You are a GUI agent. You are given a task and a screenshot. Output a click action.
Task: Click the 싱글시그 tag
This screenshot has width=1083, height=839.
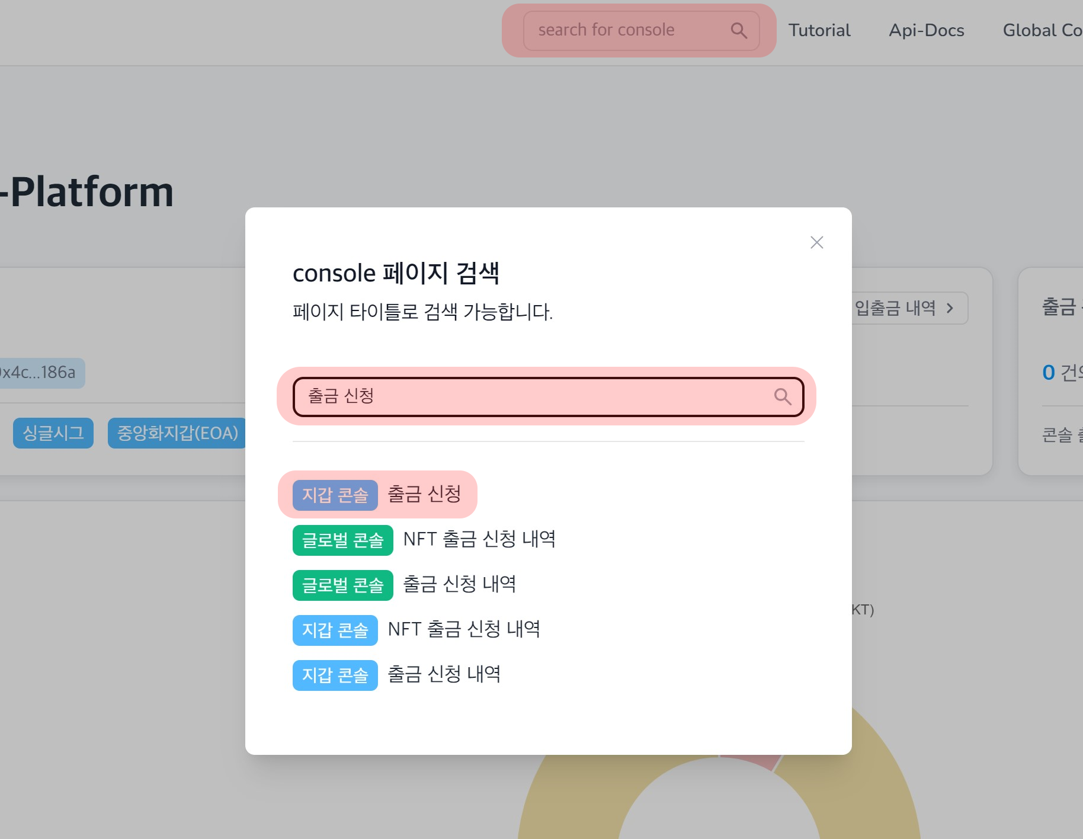coord(53,433)
